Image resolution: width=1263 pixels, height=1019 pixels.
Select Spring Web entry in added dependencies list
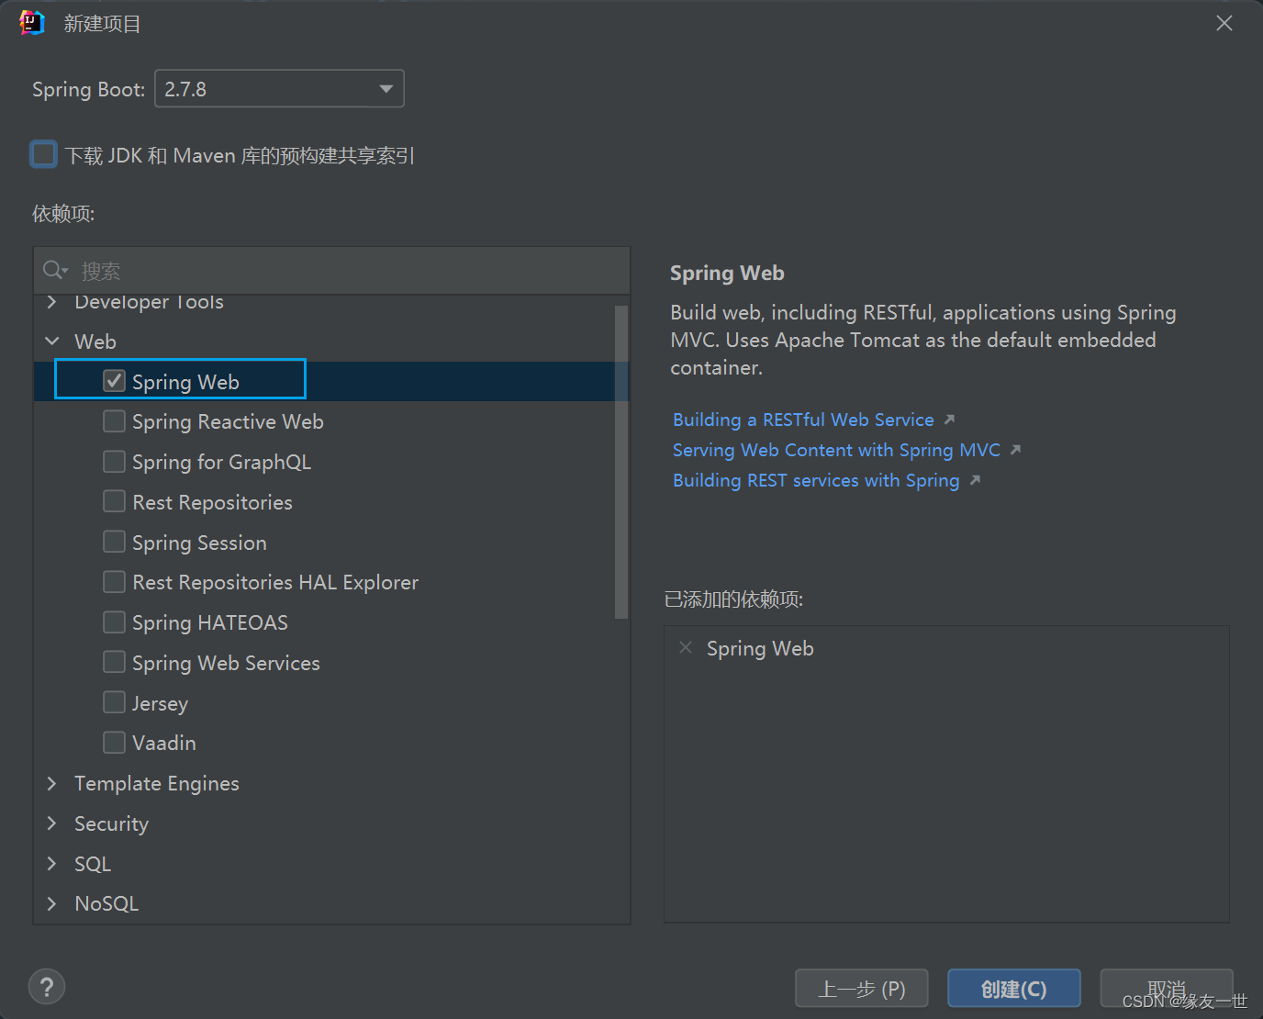click(x=760, y=648)
